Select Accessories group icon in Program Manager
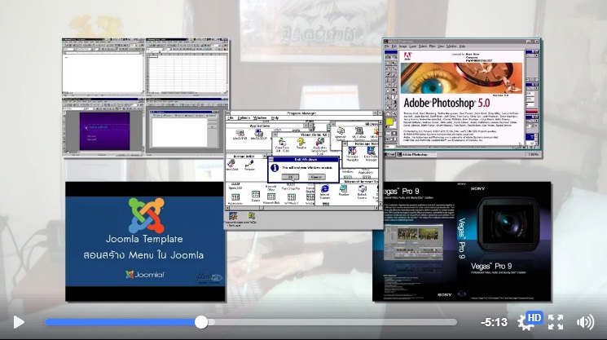The width and height of the screenshot is (607, 340). click(235, 199)
